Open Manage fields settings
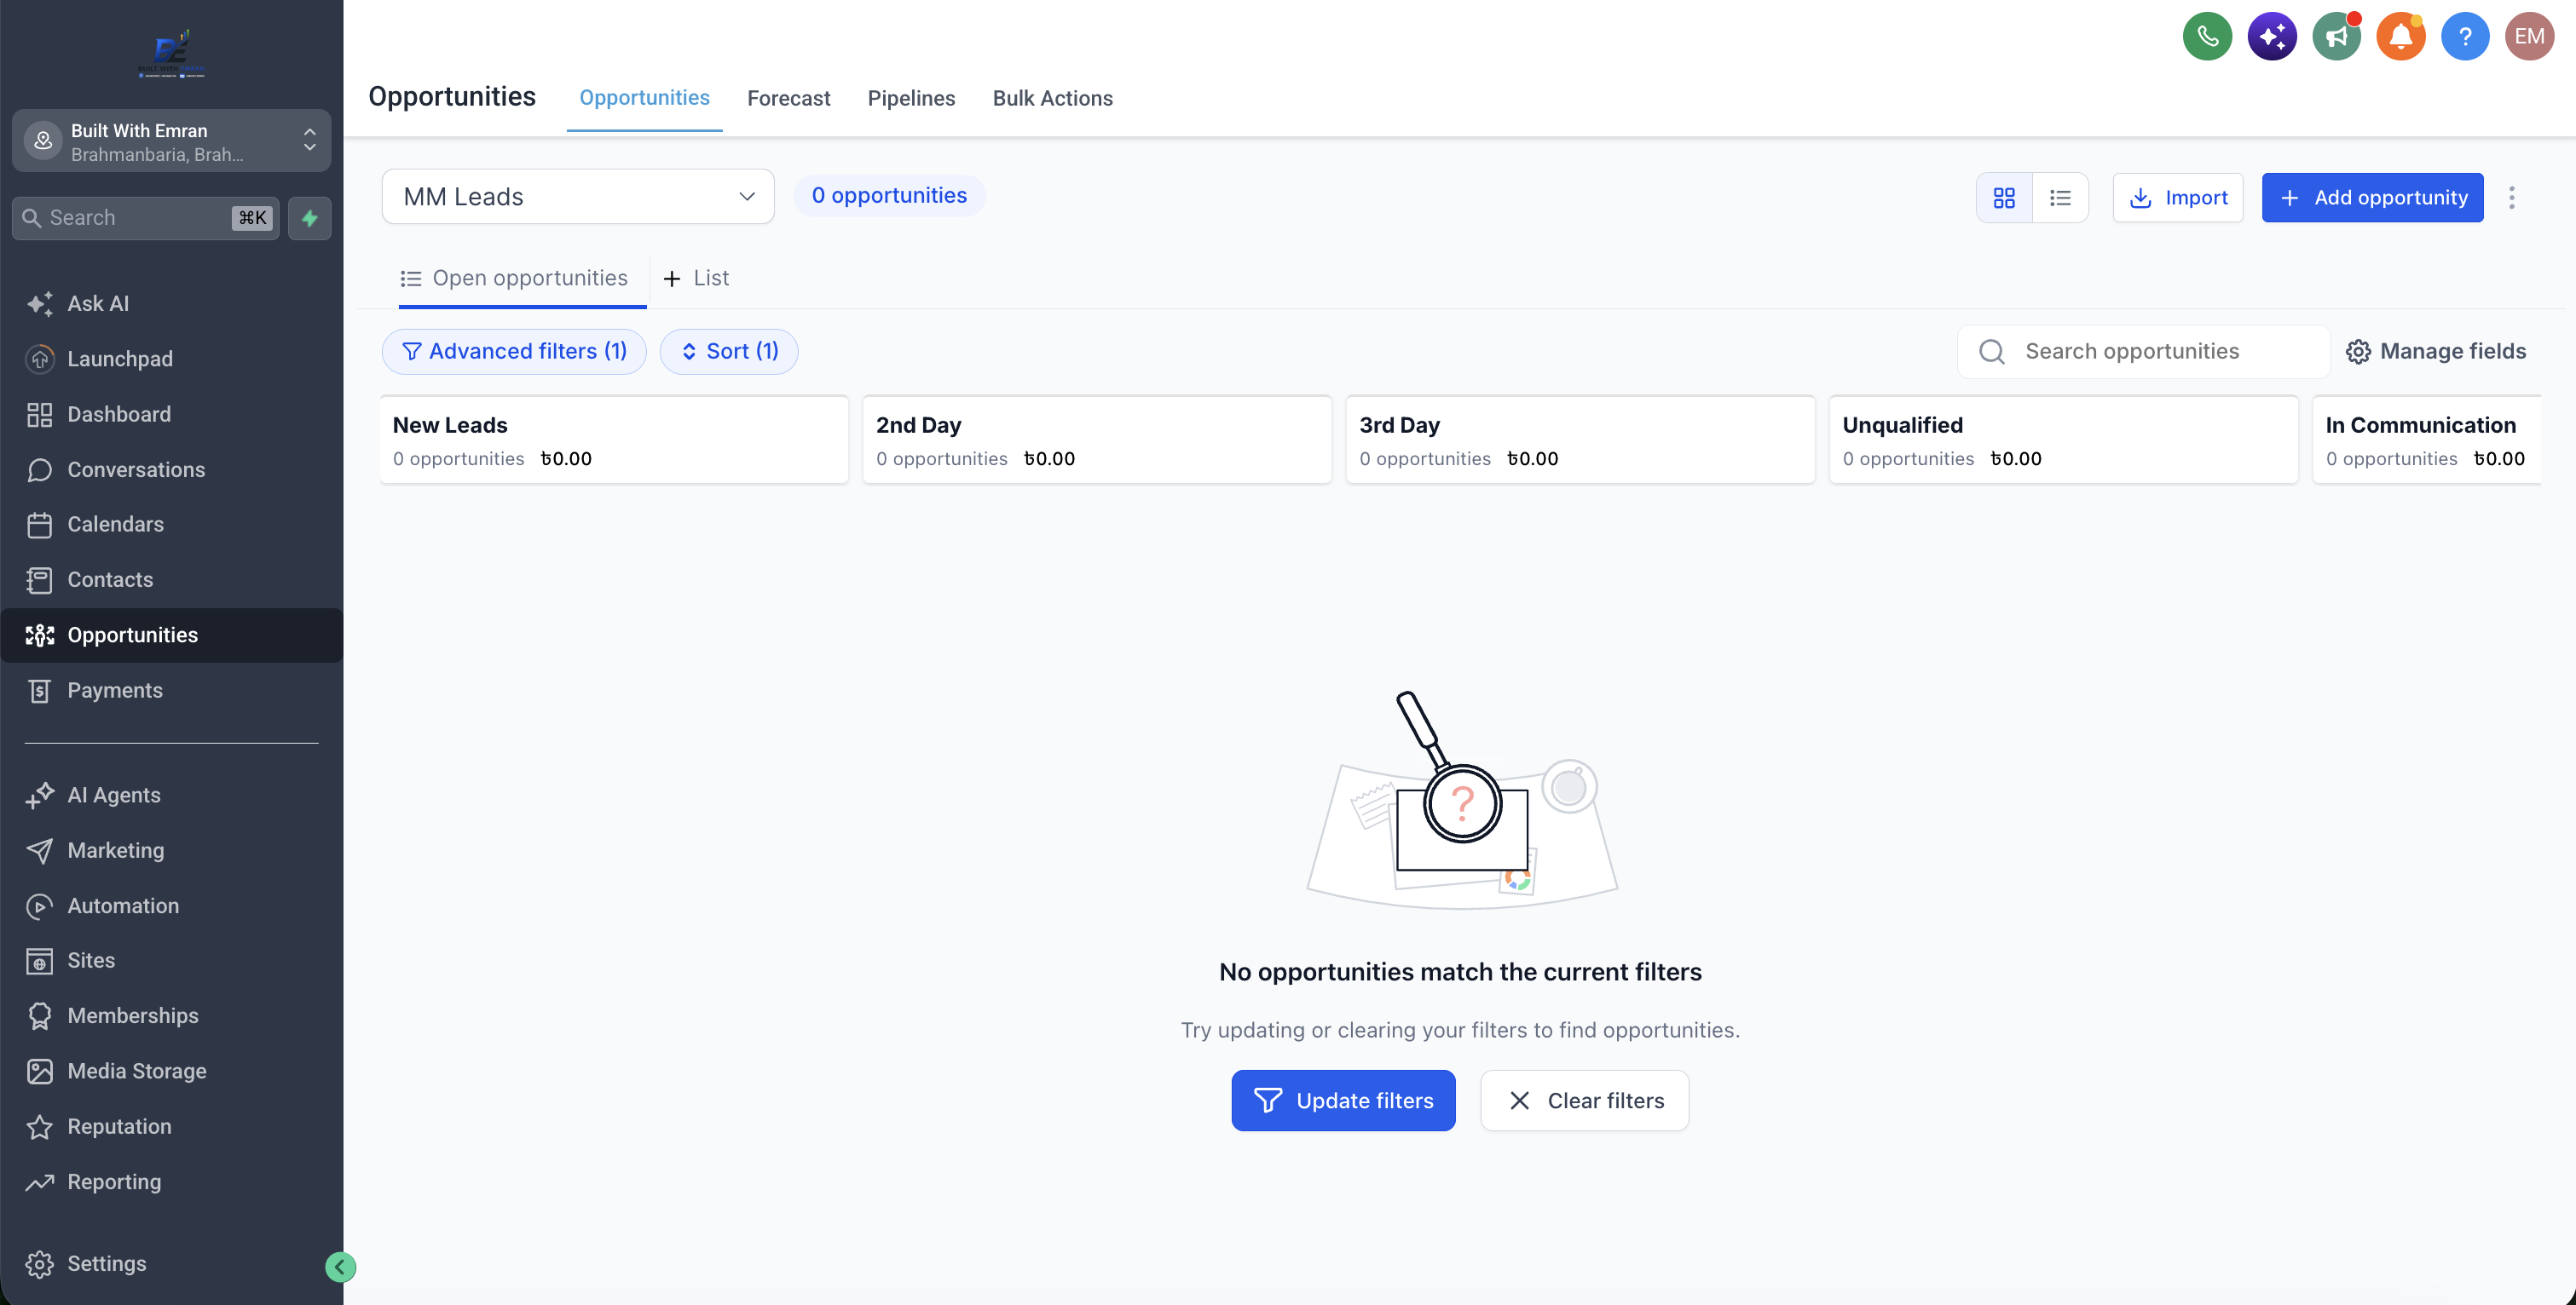 [2436, 352]
